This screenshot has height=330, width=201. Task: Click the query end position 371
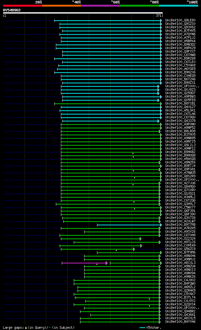click(x=159, y=15)
